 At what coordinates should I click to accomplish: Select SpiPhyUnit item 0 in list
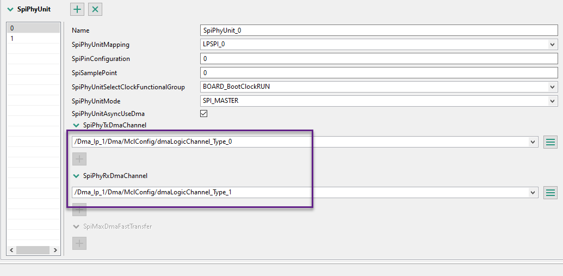click(33, 28)
